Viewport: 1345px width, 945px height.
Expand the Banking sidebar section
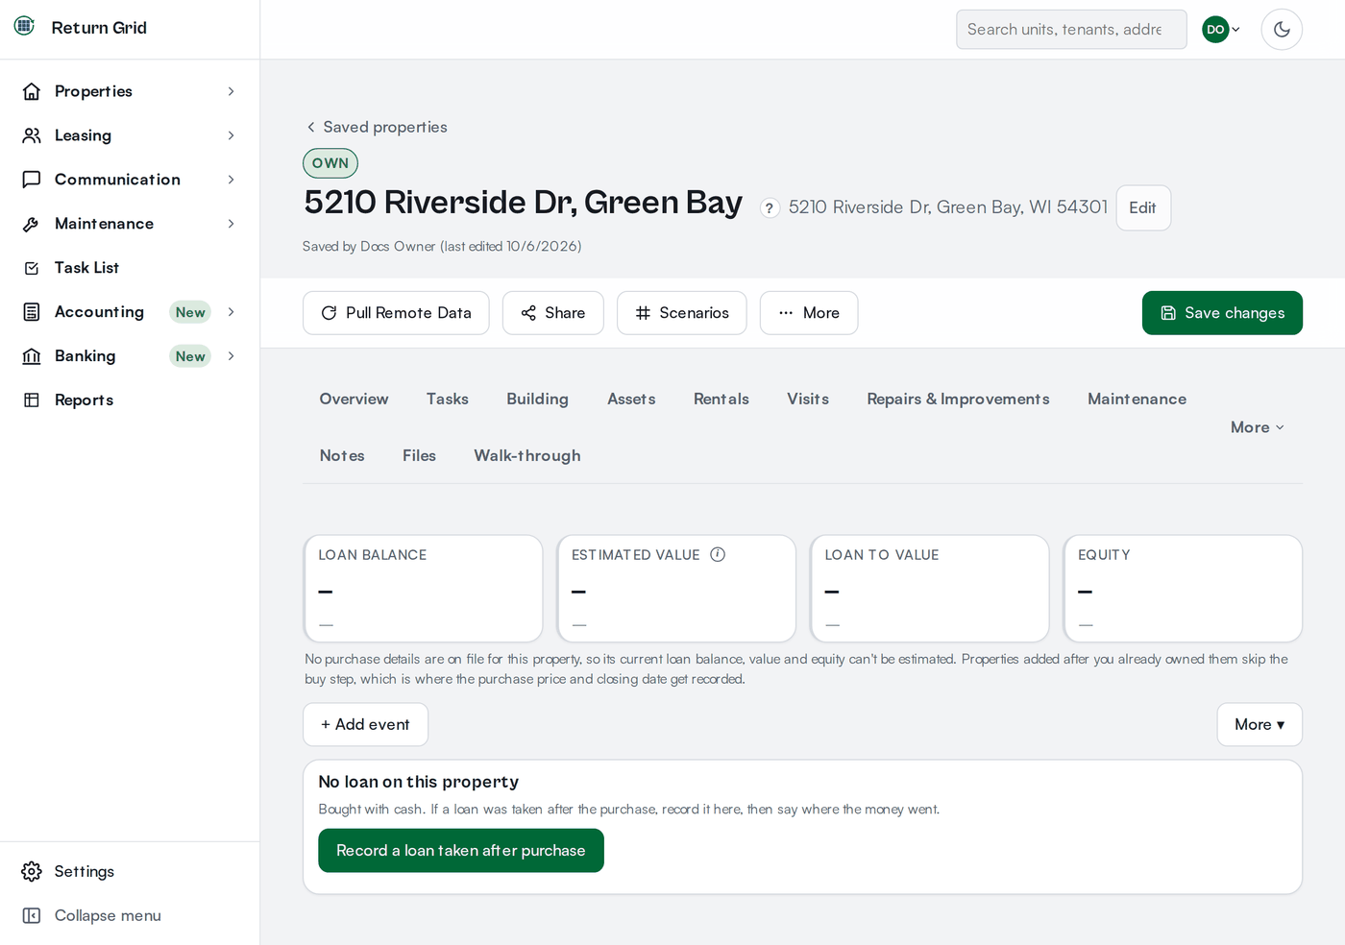[232, 356]
